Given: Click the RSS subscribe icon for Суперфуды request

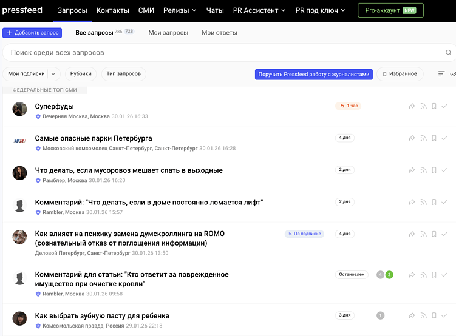Looking at the screenshot, I should 423,106.
